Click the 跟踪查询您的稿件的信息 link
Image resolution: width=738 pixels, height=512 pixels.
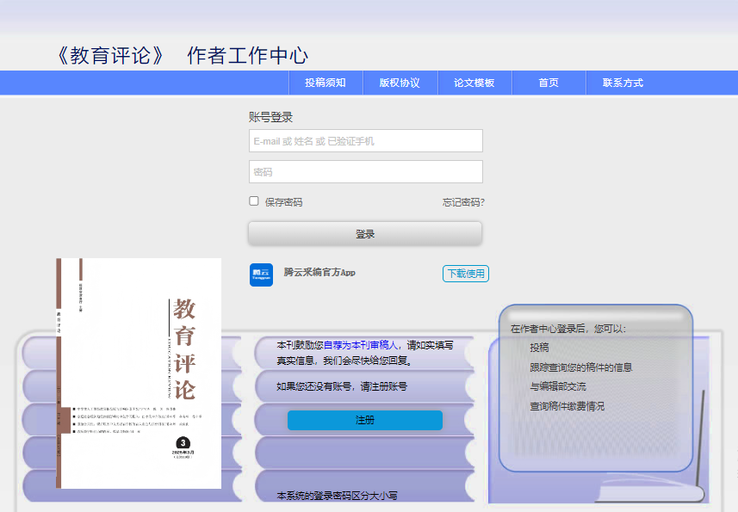[581, 366]
